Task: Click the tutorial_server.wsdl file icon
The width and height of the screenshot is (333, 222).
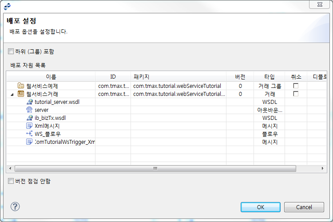Action: click(29, 102)
